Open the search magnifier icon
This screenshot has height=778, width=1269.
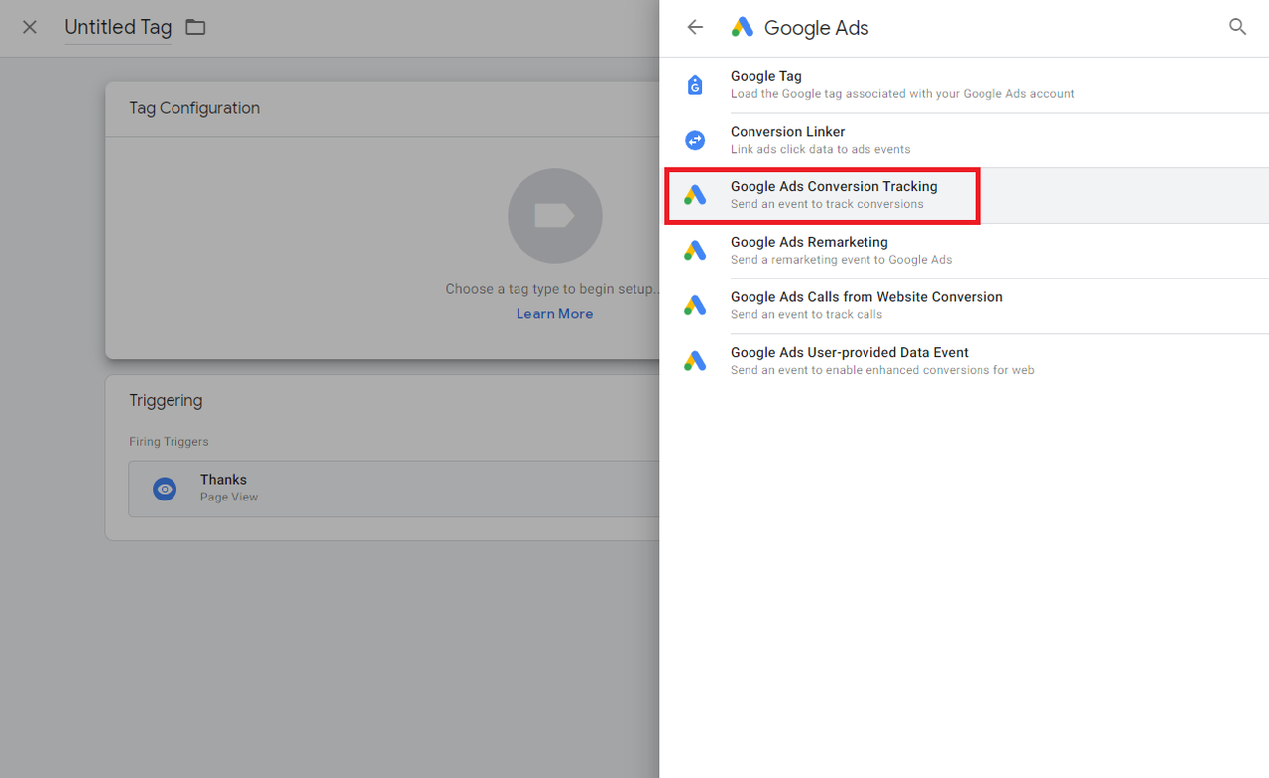[x=1237, y=27]
